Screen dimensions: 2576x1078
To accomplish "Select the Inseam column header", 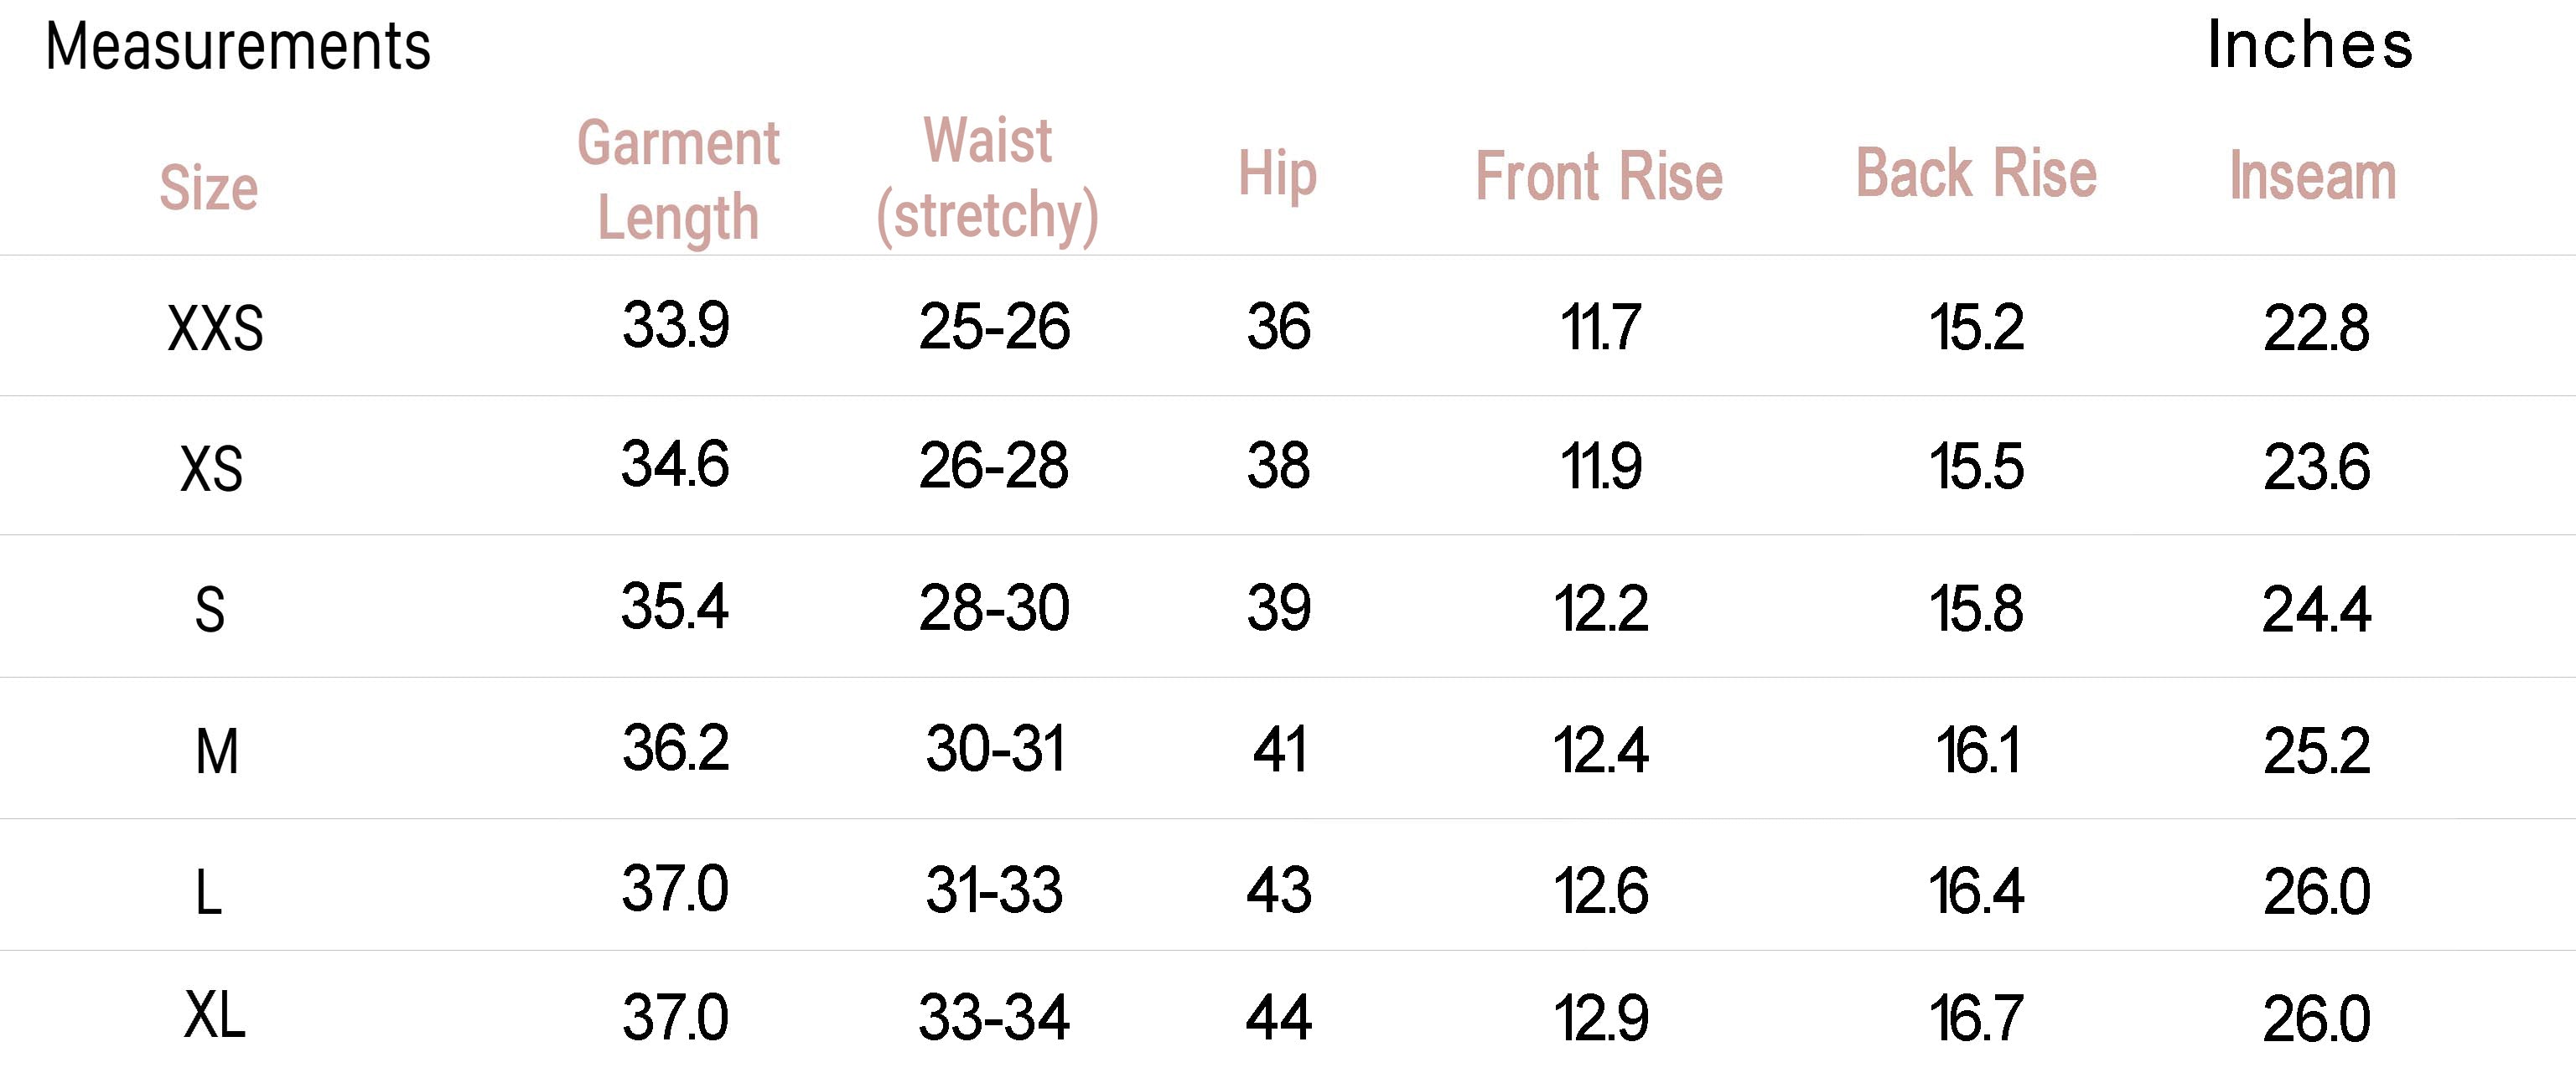I will pyautogui.click(x=2313, y=177).
